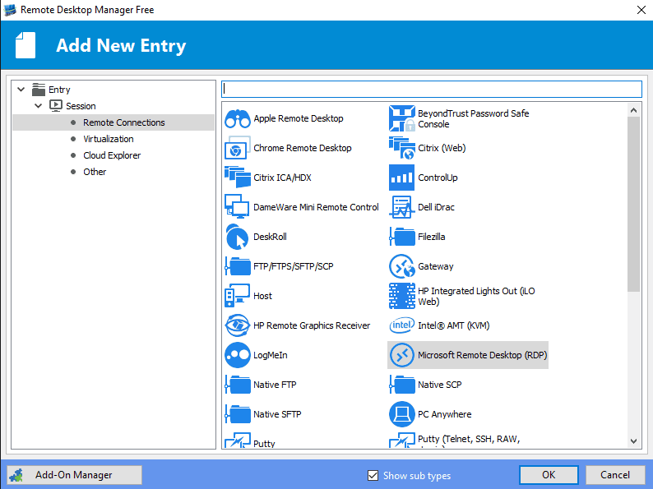Choose the HP Integrated Lights Out icon
Viewport: 653px width, 489px height.
tap(402, 296)
